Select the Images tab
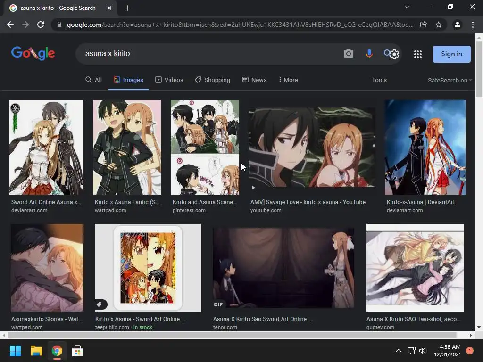483x362 pixels. pyautogui.click(x=128, y=80)
